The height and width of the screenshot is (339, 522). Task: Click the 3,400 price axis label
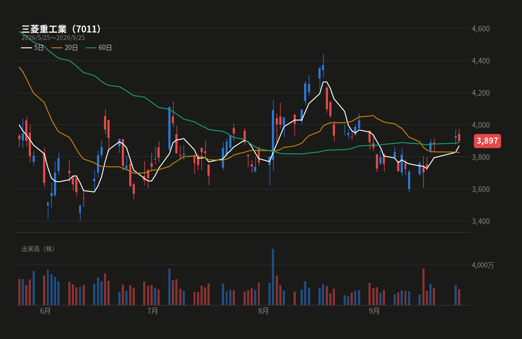tap(481, 221)
